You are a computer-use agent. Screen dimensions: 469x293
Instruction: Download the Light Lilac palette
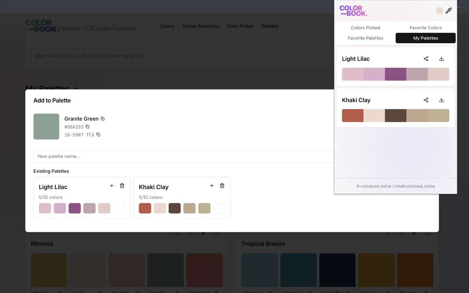[442, 59]
